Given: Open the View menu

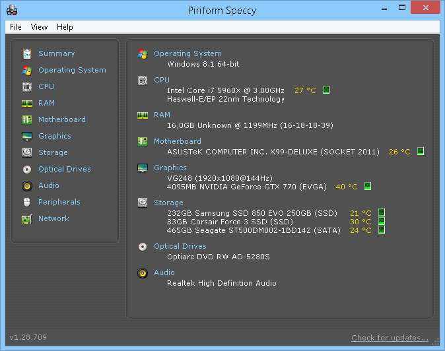Looking at the screenshot, I should click(x=39, y=27).
